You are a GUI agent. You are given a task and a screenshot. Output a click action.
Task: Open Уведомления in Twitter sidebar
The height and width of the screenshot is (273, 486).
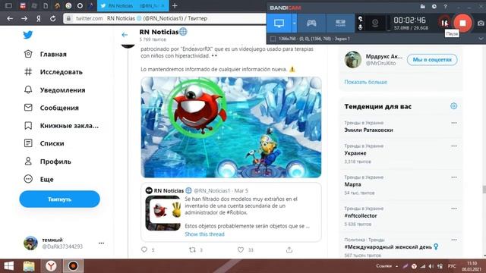(x=55, y=90)
